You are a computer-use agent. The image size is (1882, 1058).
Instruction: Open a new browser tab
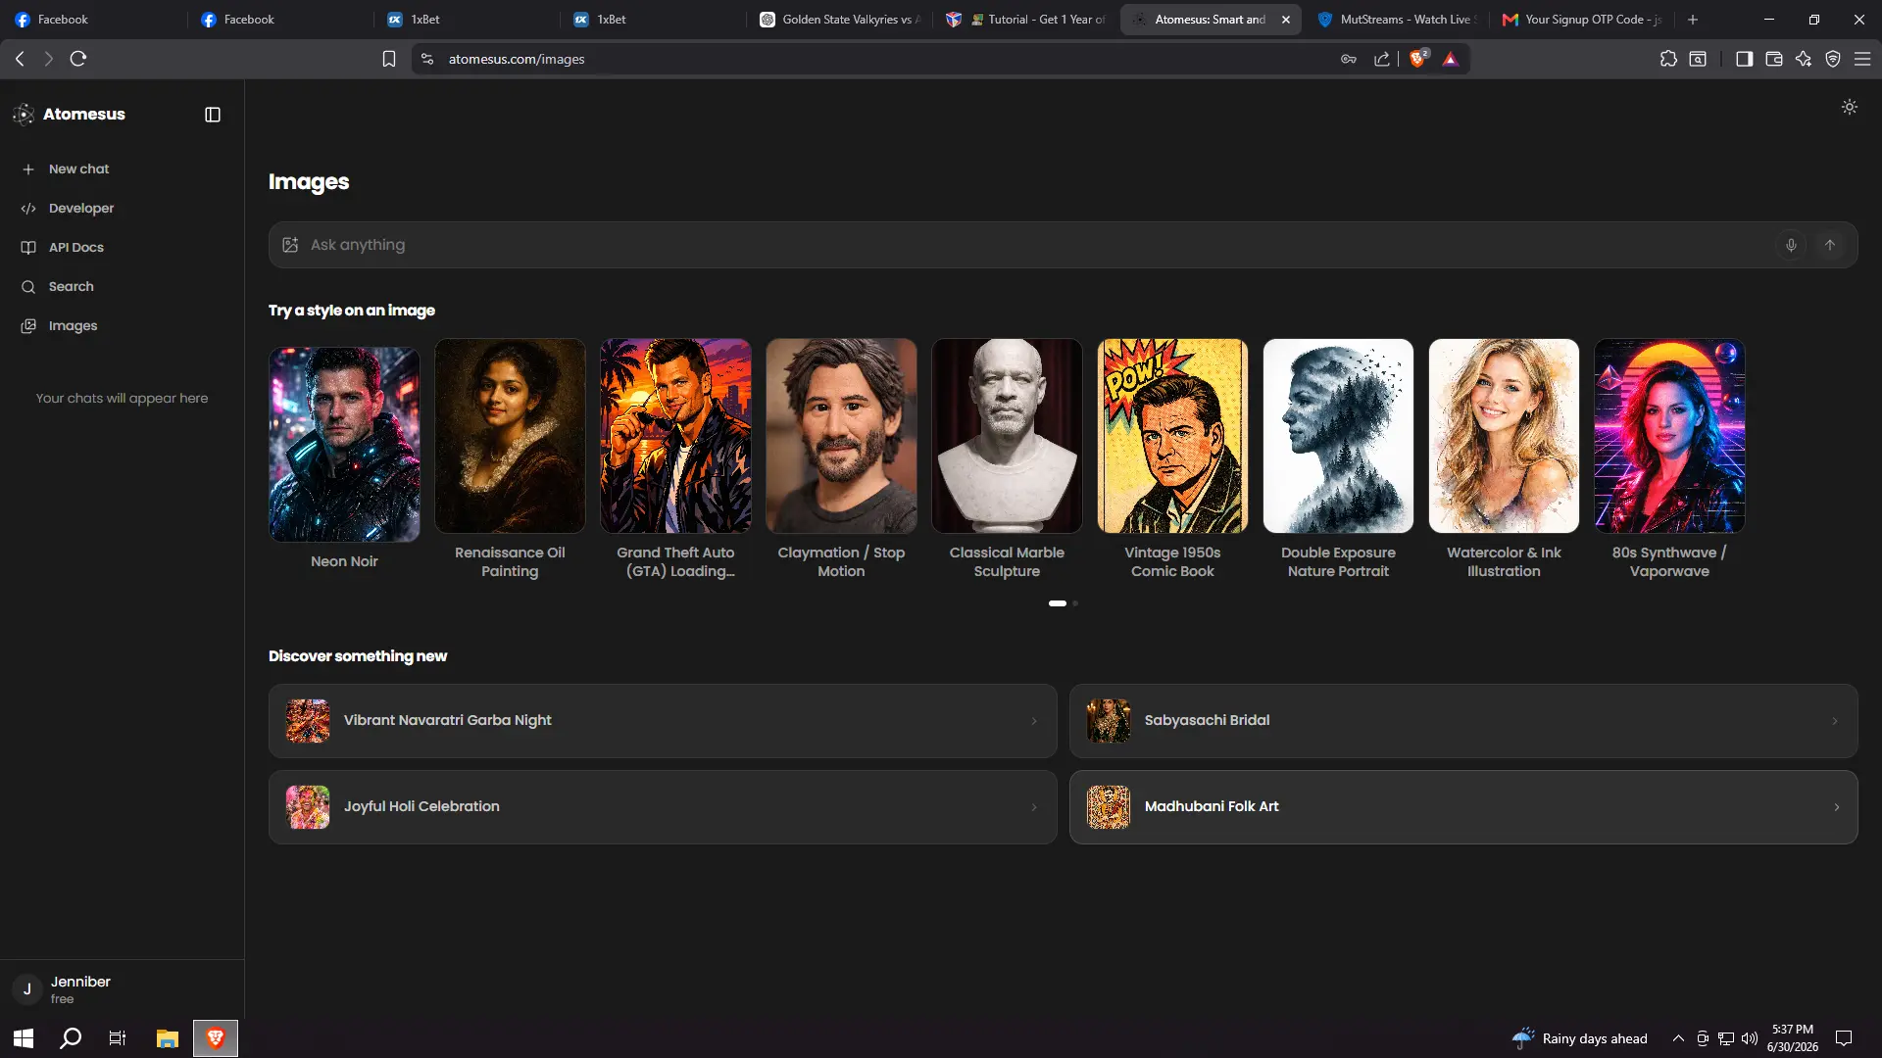click(x=1693, y=20)
